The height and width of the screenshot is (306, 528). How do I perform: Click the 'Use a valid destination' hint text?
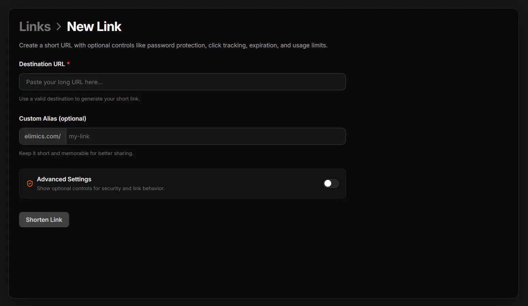(79, 99)
